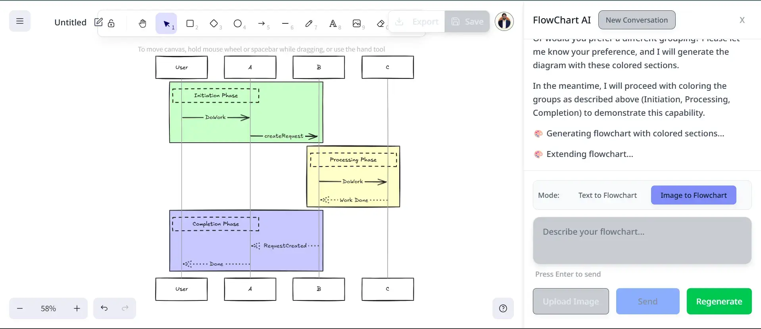Image resolution: width=761 pixels, height=329 pixels.
Task: Select the Diamond shape tool
Action: point(214,24)
